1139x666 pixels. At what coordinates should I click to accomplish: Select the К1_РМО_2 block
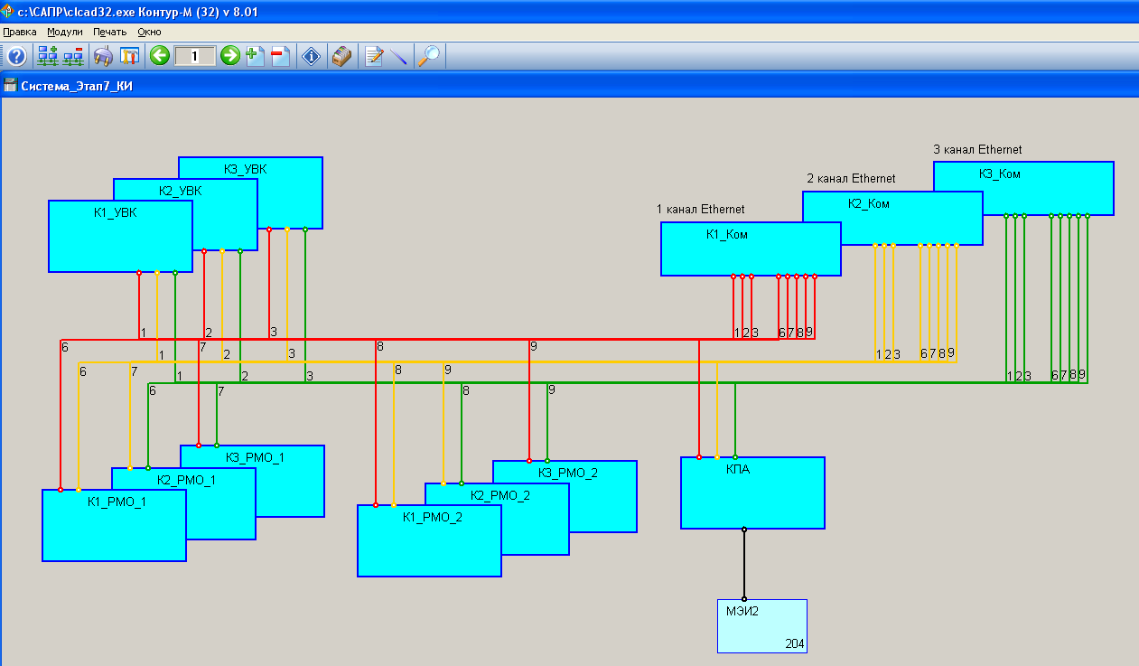429,540
